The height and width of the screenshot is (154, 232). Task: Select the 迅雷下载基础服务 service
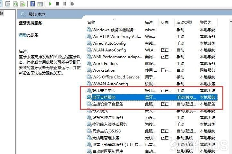pos(152,144)
